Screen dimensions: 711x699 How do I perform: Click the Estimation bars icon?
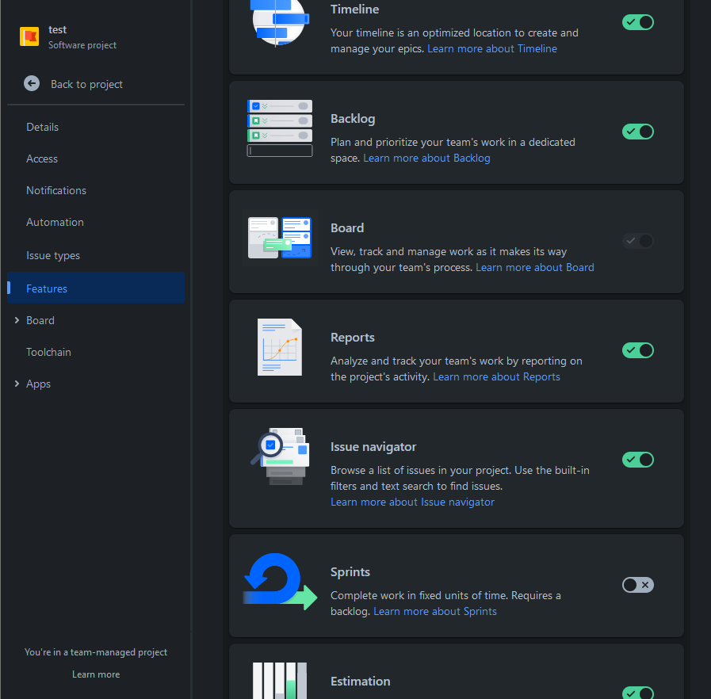coord(279,680)
